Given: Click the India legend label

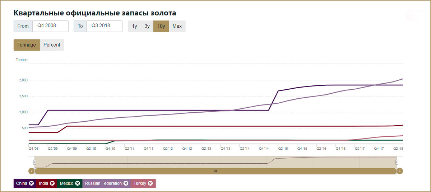Looking at the screenshot, I should pos(43,183).
